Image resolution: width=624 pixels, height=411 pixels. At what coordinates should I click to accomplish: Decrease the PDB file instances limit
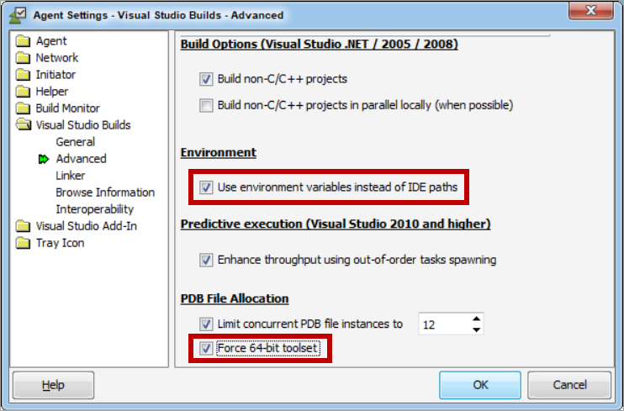click(x=477, y=329)
